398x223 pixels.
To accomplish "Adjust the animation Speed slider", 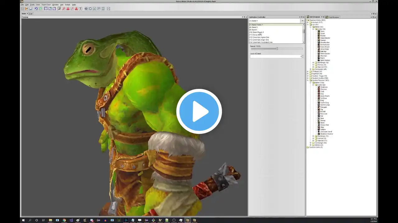I will (277, 49).
